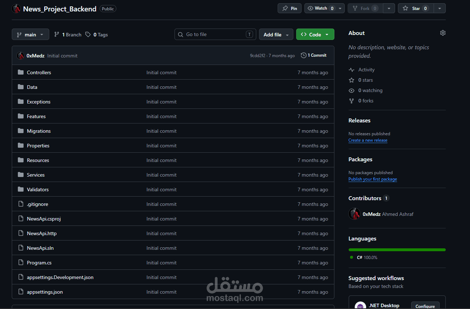This screenshot has width=470, height=309.
Task: Click commit hash 9cdd2f2
Action: pos(258,56)
